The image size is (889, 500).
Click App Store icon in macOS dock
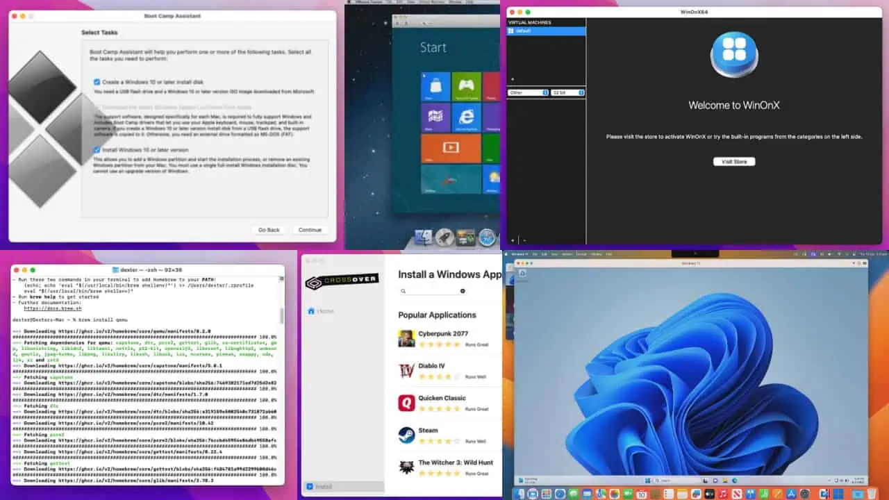tap(791, 494)
